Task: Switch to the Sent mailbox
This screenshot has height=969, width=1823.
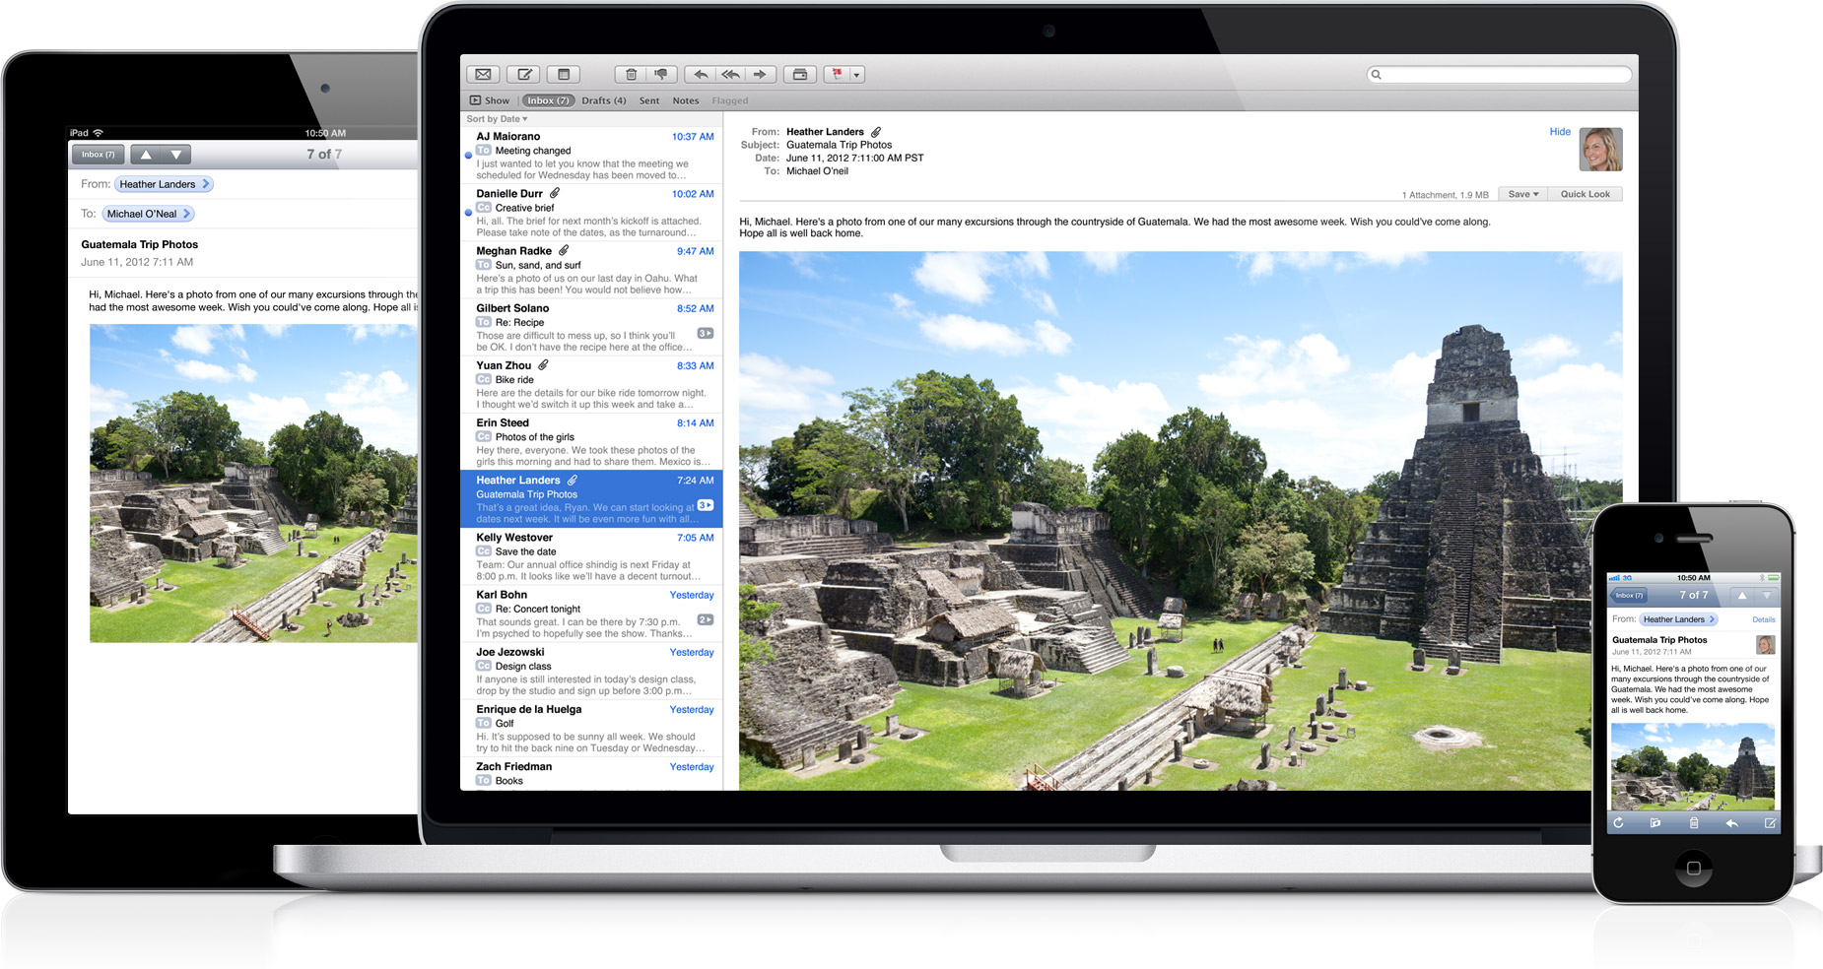Action: 649,100
